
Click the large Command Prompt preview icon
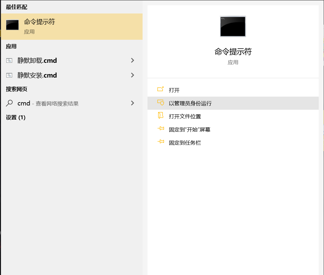pos(233,26)
